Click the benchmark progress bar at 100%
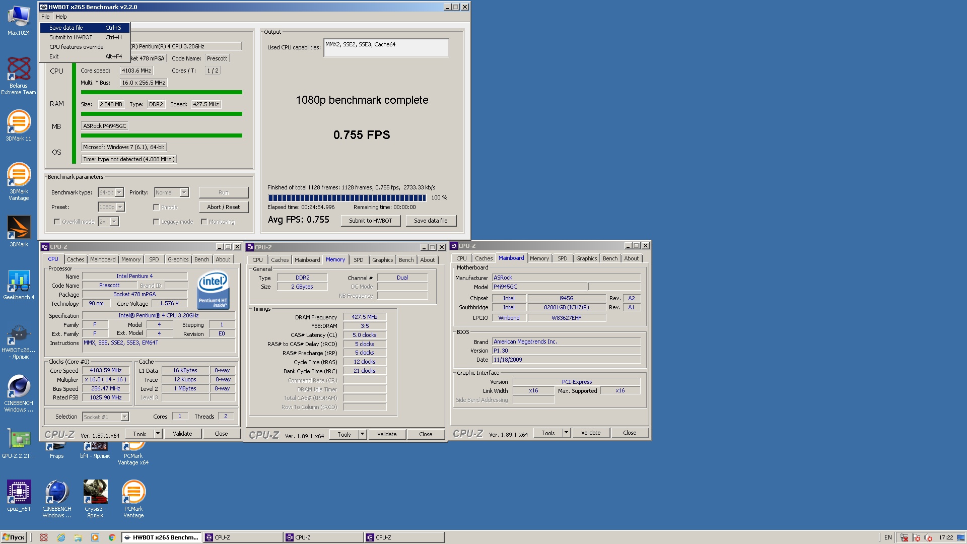967x544 pixels. (x=347, y=198)
